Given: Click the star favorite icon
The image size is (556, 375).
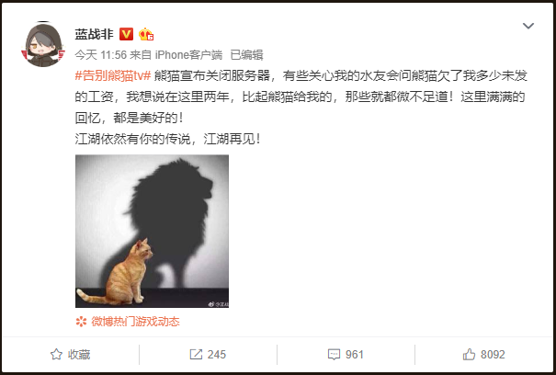Looking at the screenshot, I should (x=56, y=354).
